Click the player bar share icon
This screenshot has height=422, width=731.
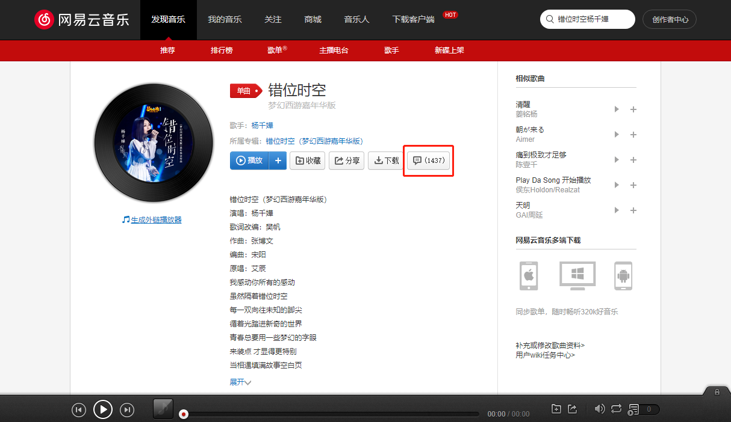tap(573, 409)
